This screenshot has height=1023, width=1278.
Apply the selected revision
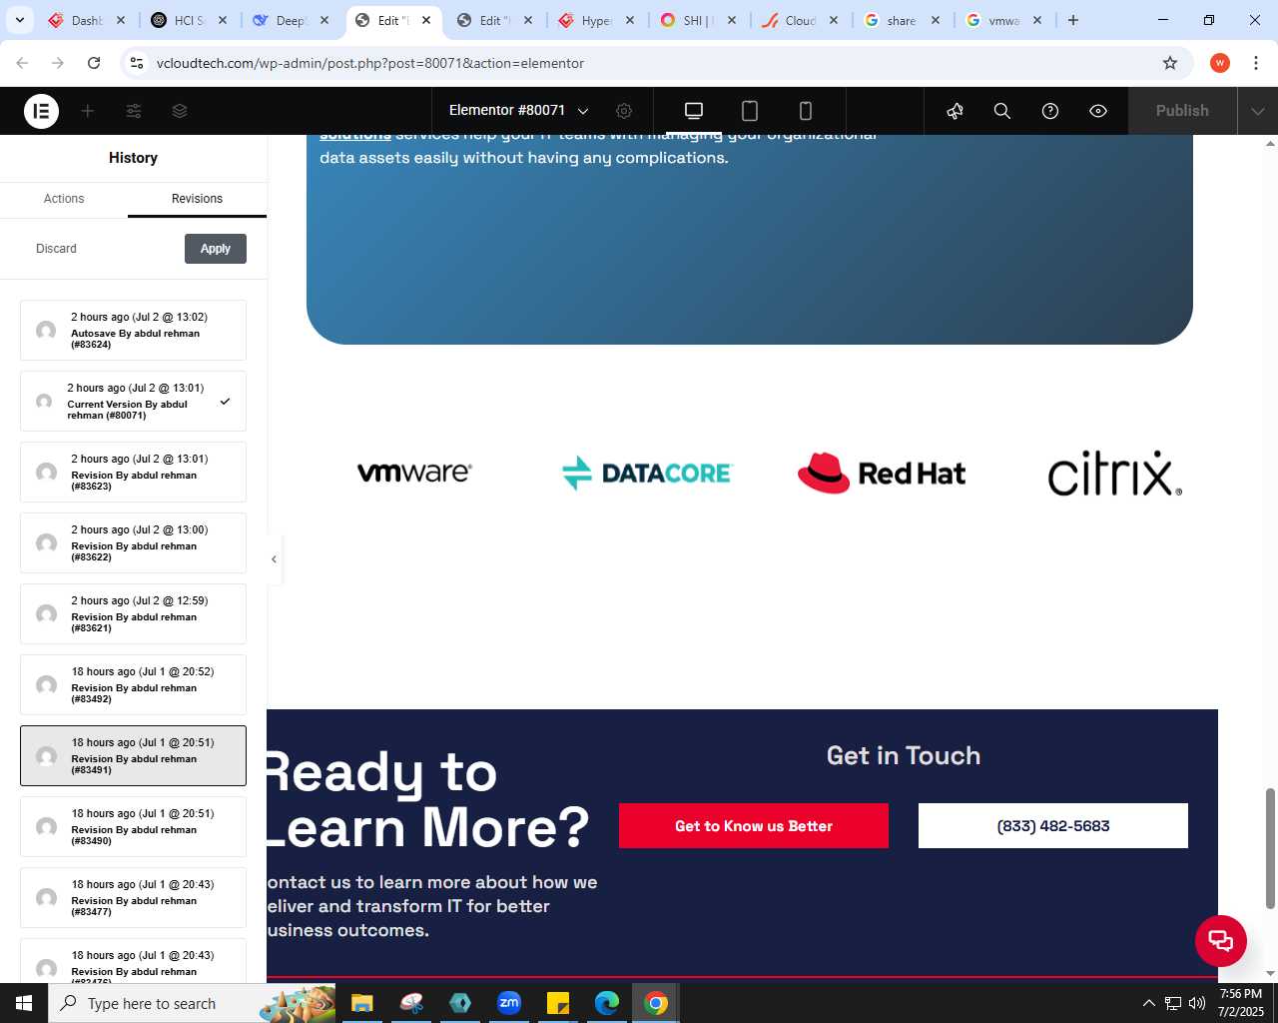pyautogui.click(x=216, y=249)
